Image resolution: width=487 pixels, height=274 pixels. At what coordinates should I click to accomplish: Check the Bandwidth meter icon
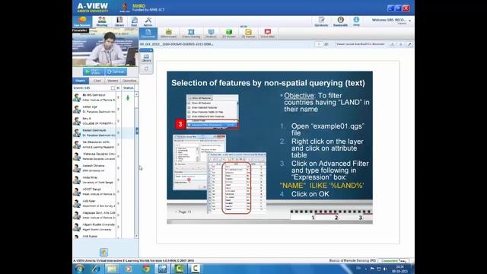[340, 21]
